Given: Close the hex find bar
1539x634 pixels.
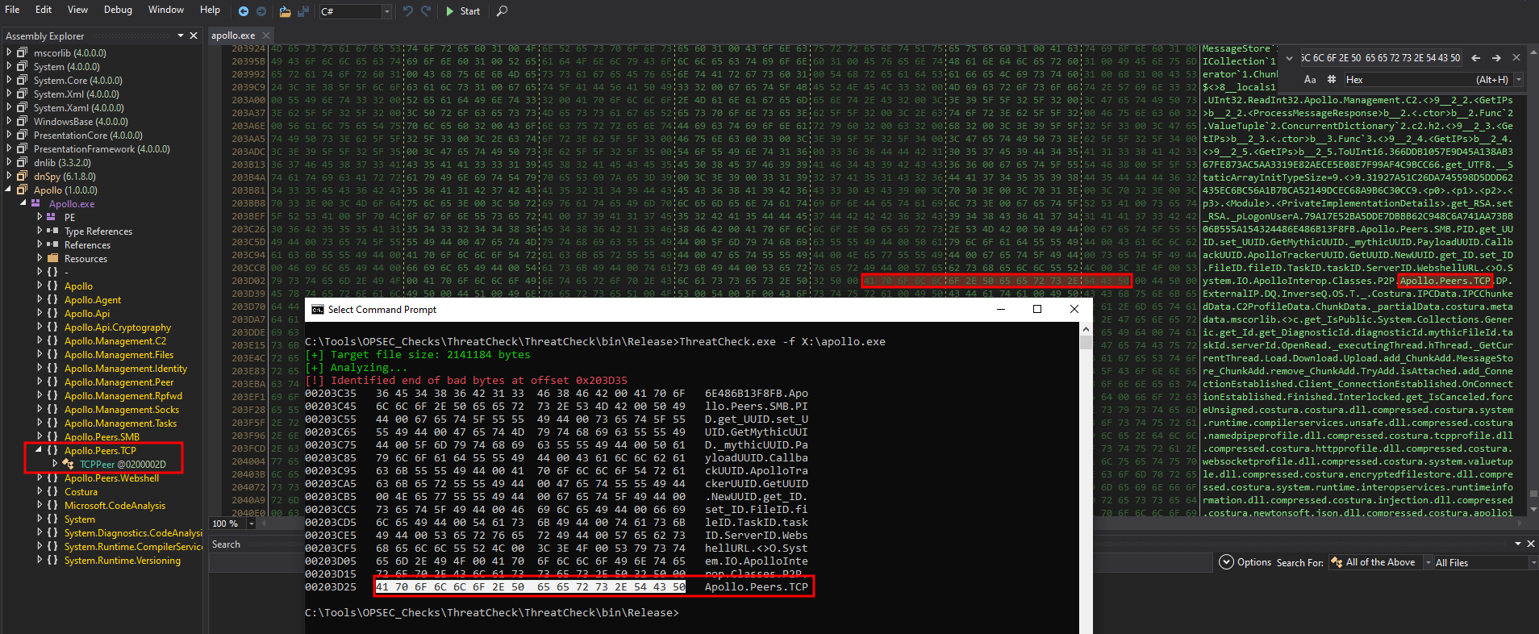Looking at the screenshot, I should 1516,58.
